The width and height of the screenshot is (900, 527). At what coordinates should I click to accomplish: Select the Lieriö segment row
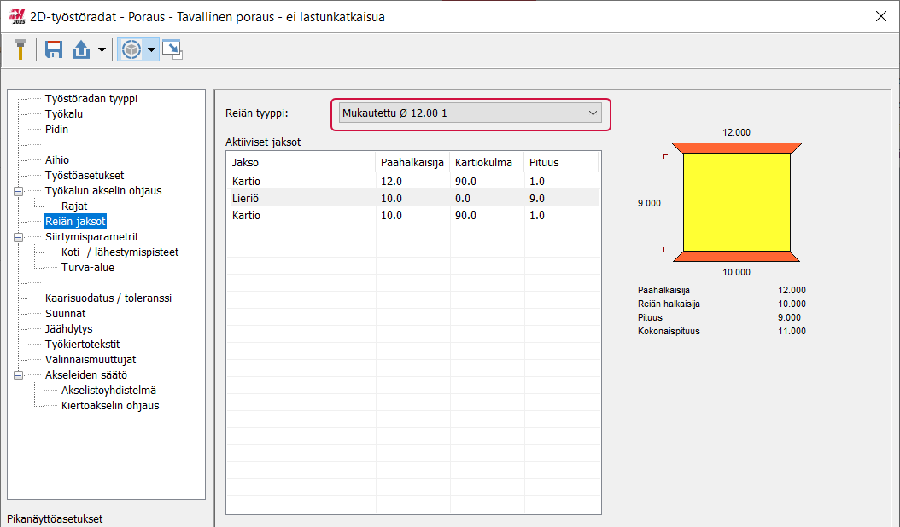coord(413,199)
